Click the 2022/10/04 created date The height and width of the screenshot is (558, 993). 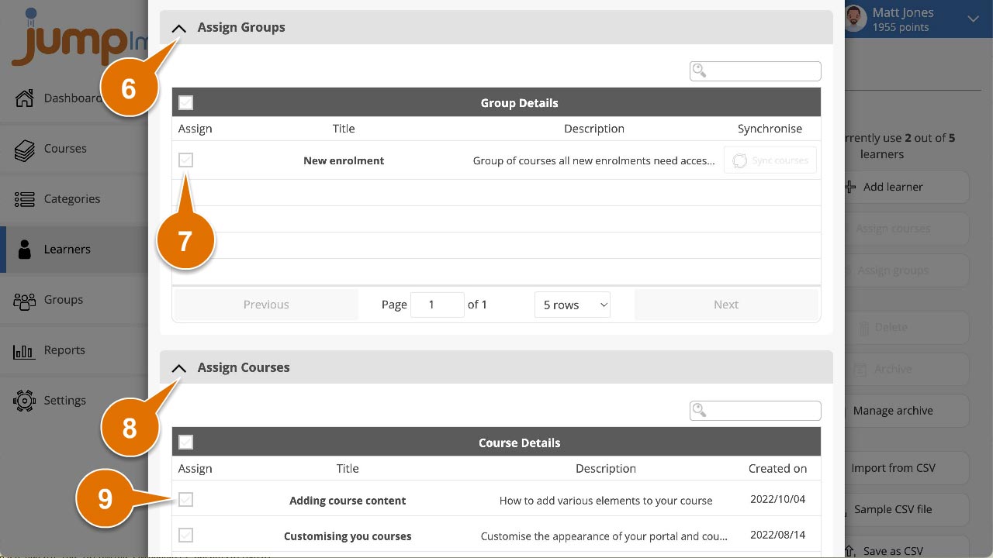click(x=778, y=500)
